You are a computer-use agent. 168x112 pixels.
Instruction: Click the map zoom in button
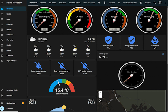pyautogui.click(x=100, y=93)
